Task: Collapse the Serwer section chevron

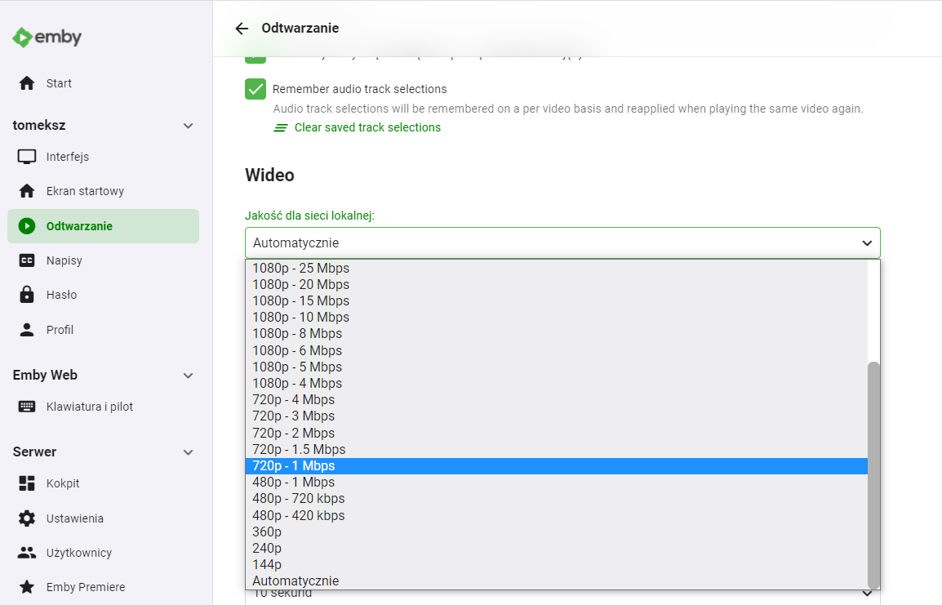Action: (188, 452)
